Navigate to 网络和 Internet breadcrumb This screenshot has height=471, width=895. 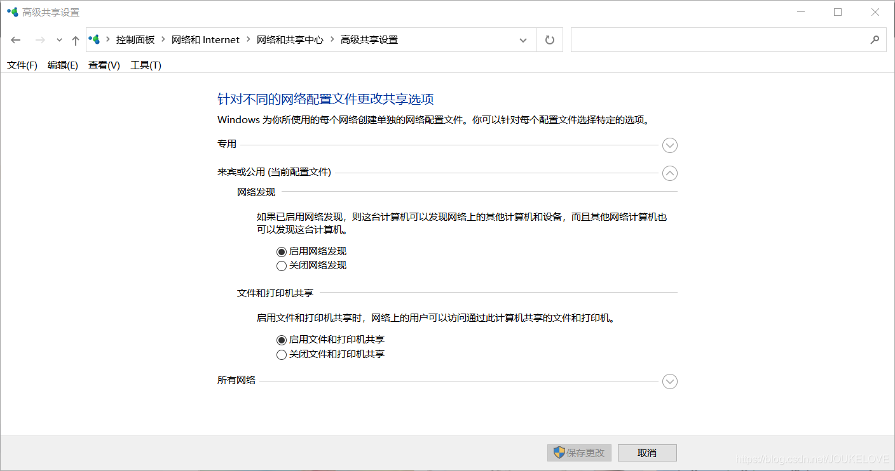click(x=205, y=39)
